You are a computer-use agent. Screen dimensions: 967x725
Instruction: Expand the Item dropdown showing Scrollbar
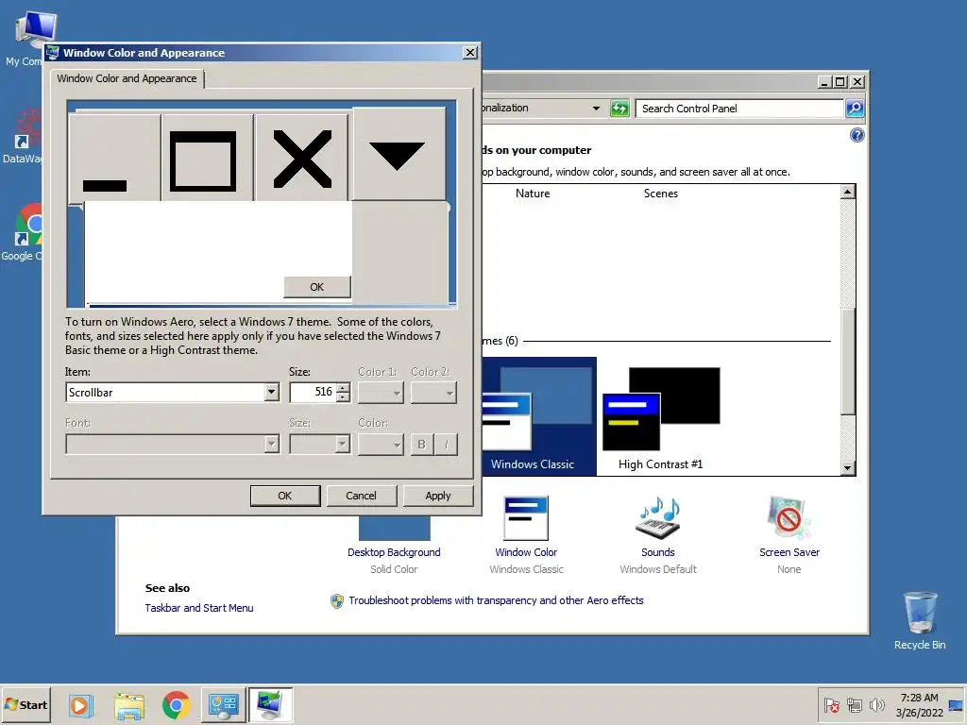(x=271, y=392)
